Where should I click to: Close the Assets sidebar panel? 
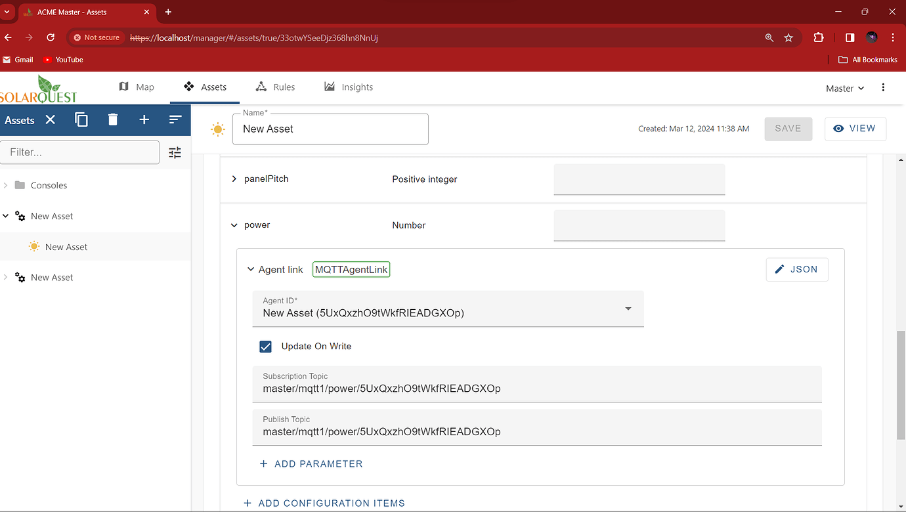[51, 120]
